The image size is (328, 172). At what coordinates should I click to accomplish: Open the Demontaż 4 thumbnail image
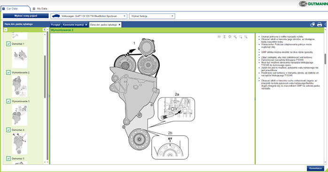pyautogui.click(x=20, y=143)
